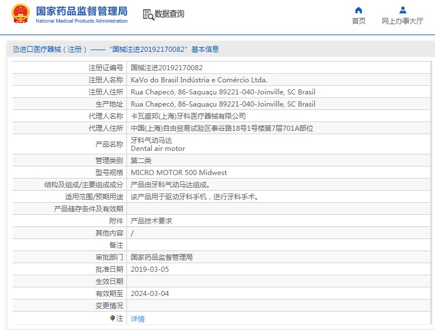Select 第二类 management category value
Screen dimensions: 435x330
[141, 161]
